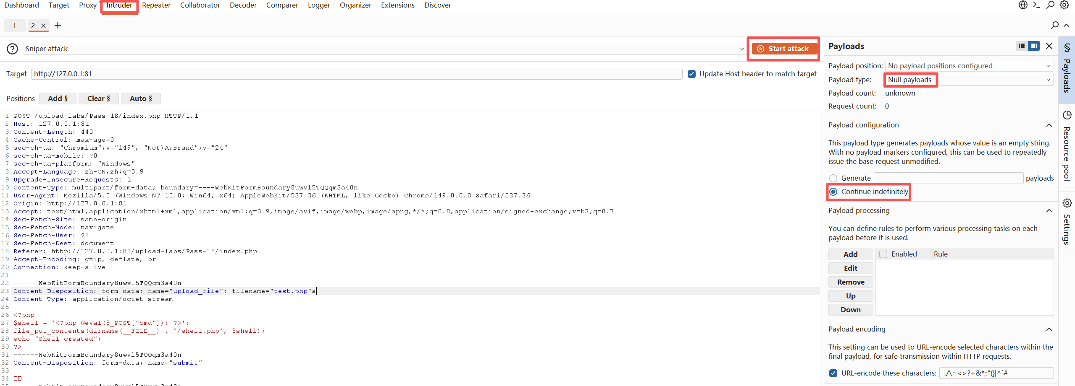This screenshot has height=386, width=1075.
Task: Click the Referer header line
Action: (135, 251)
